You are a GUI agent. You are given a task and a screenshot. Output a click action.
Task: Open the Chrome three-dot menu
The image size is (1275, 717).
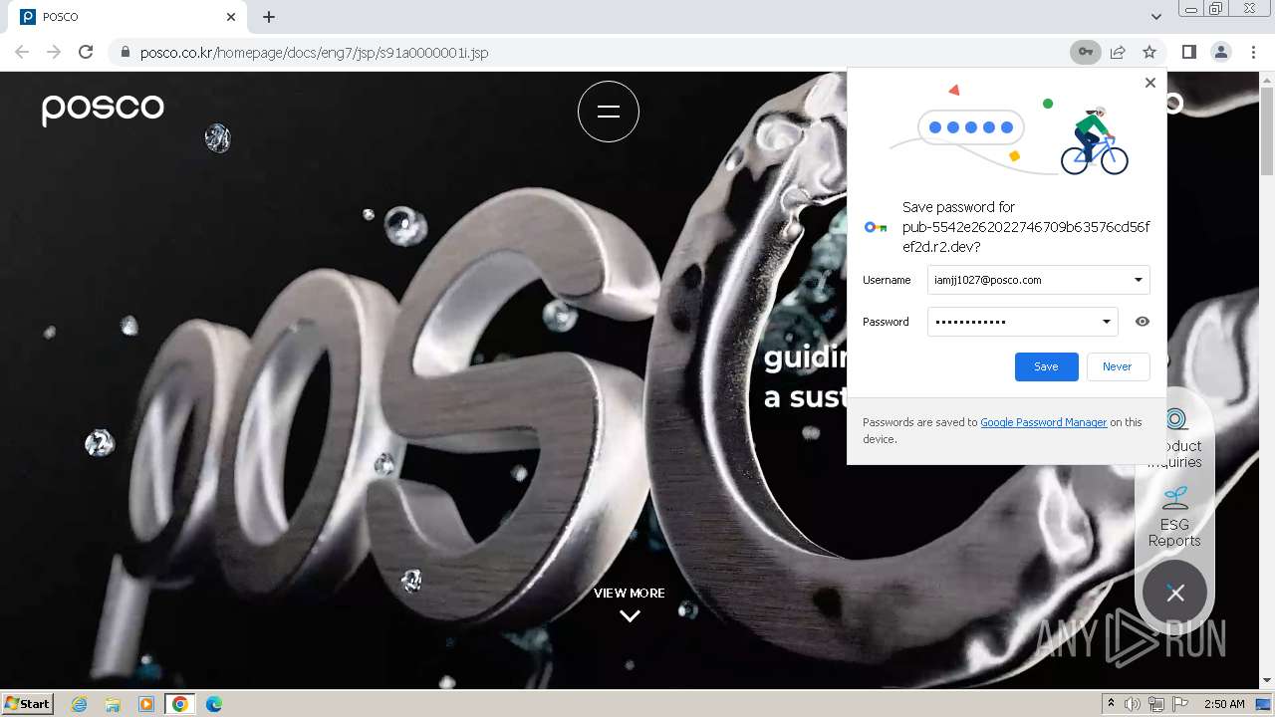[1253, 52]
